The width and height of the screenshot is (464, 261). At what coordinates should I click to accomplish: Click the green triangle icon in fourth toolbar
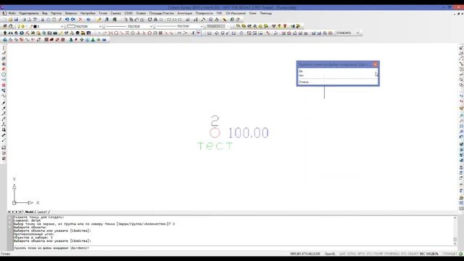[x=93, y=40]
